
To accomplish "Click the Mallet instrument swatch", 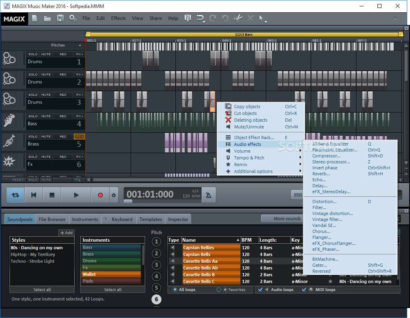I will pos(112,274).
